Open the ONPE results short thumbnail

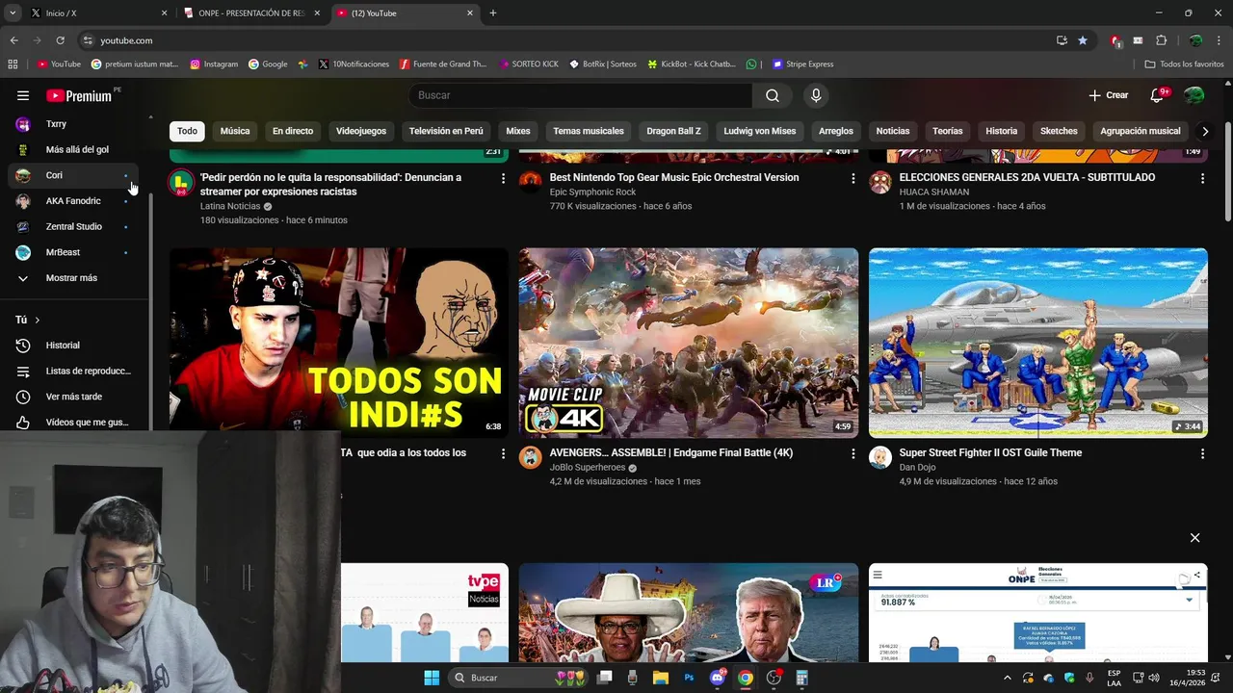point(1038,613)
